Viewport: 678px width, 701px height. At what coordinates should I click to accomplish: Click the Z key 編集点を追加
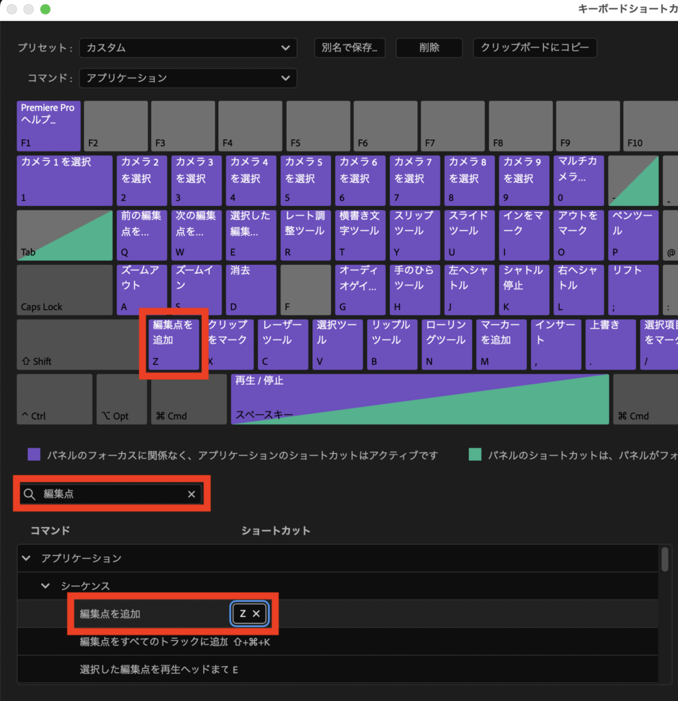[174, 344]
